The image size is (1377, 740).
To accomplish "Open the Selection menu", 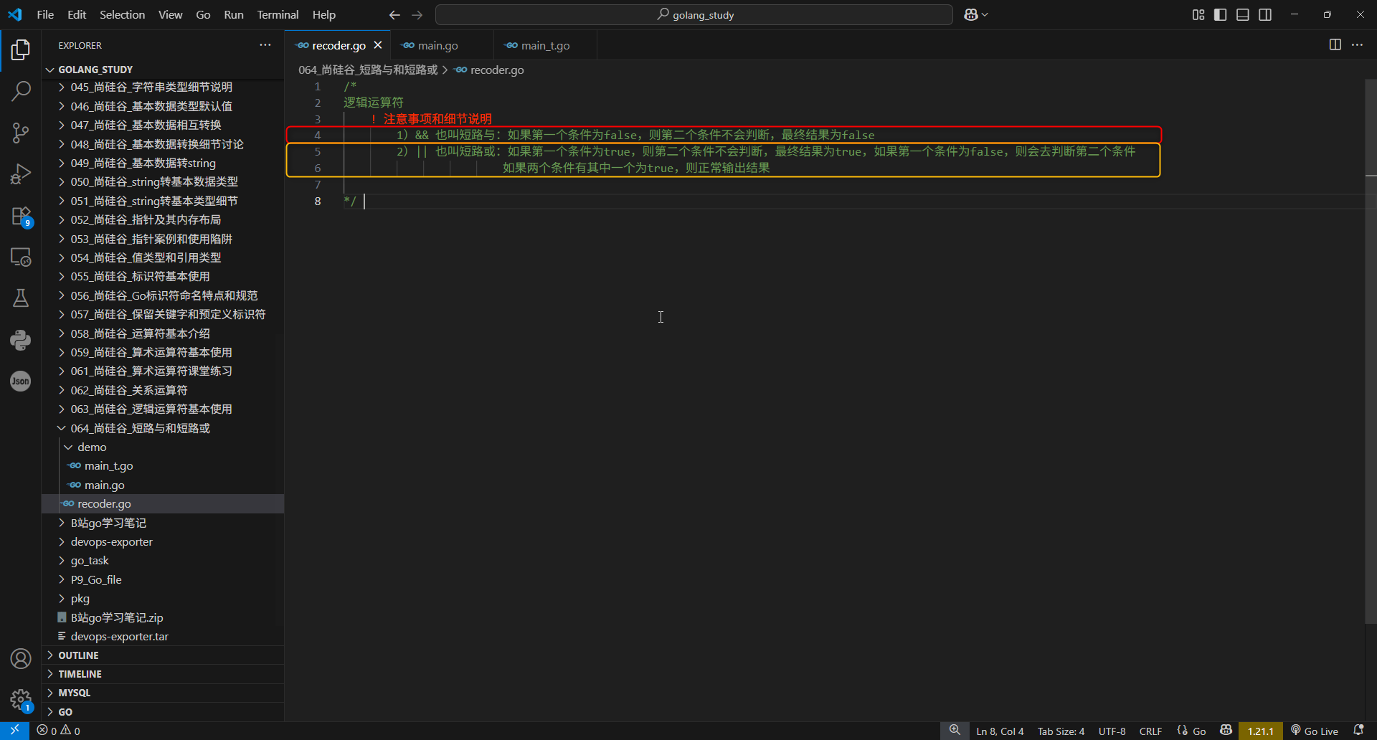I will coord(122,14).
